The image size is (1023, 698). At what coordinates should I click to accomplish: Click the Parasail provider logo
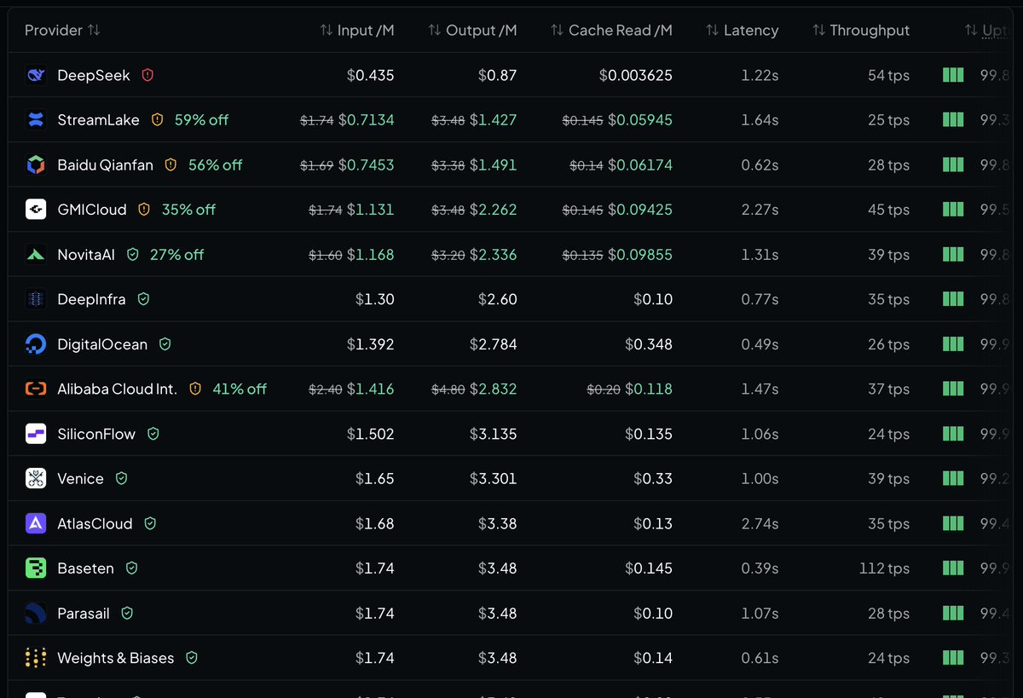[x=36, y=613]
